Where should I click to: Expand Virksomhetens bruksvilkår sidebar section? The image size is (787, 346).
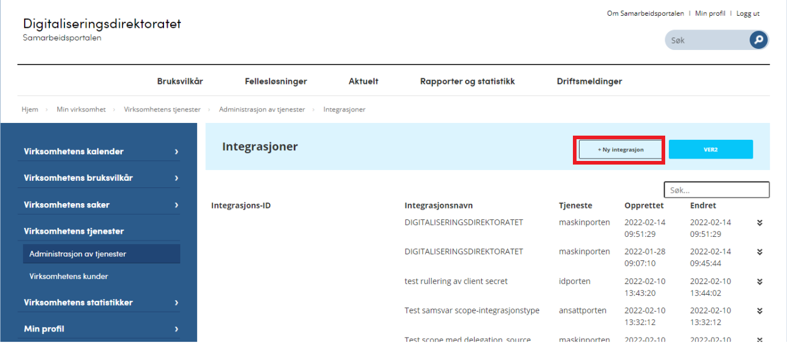point(176,178)
